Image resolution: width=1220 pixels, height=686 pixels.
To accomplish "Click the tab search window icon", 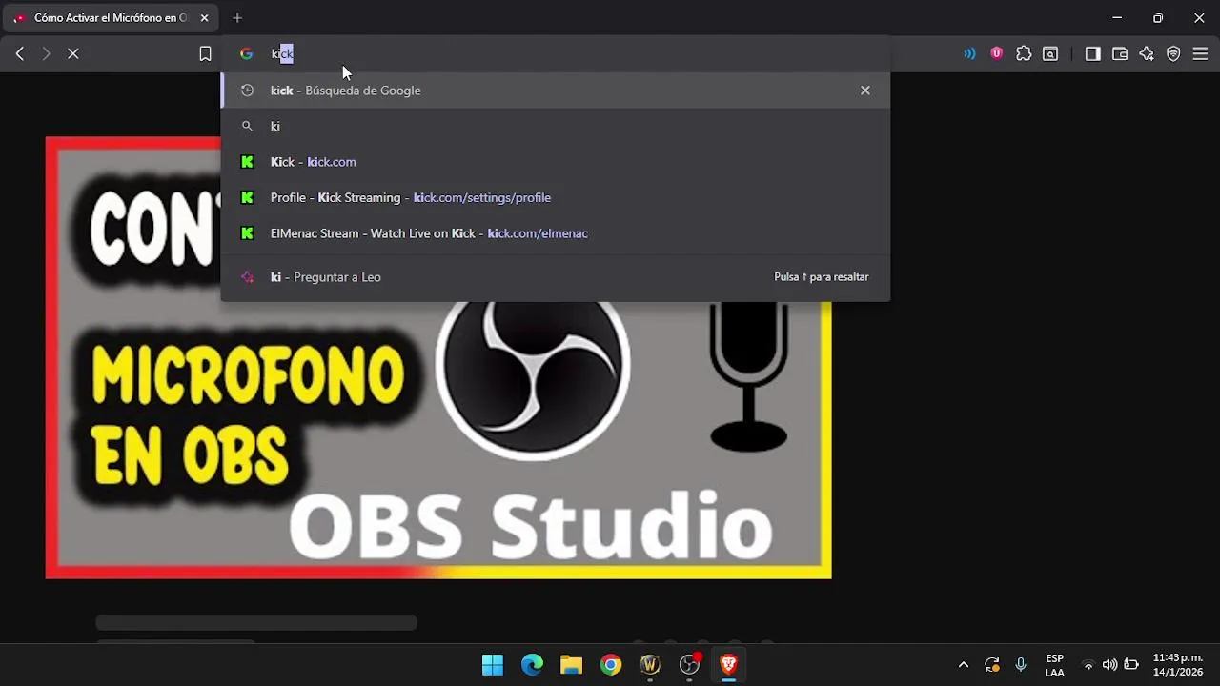I will pyautogui.click(x=1050, y=54).
